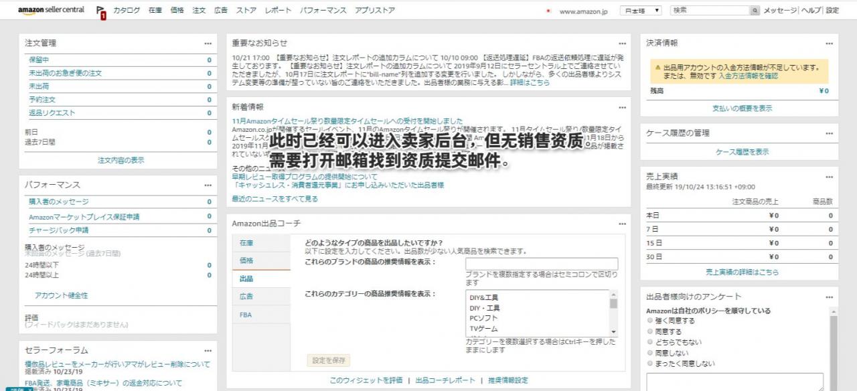Viewport: 857px width, 391px height.
Task: Open the 決済情報 widget options menu
Action: point(830,44)
